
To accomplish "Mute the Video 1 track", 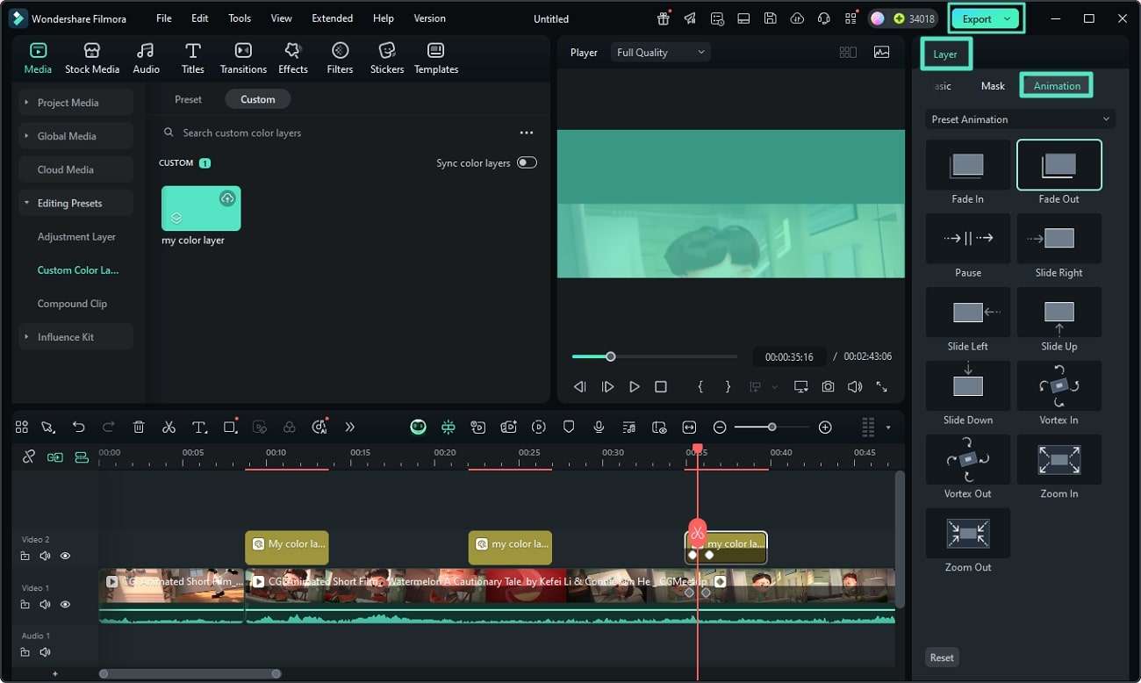I will point(45,604).
